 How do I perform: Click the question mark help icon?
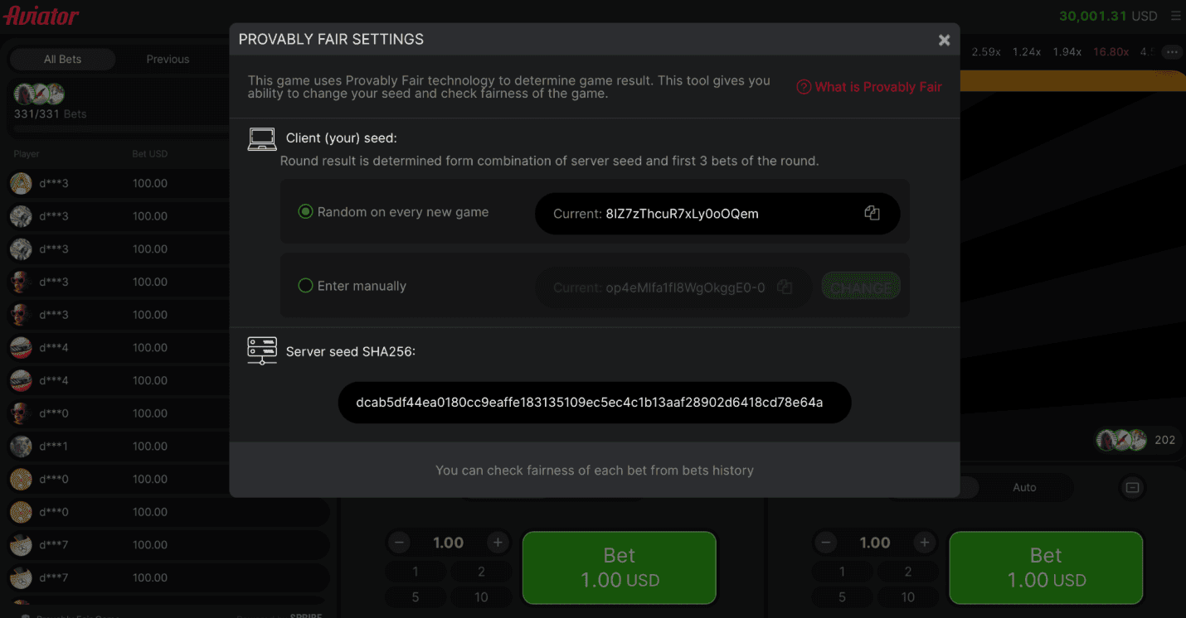pos(804,87)
